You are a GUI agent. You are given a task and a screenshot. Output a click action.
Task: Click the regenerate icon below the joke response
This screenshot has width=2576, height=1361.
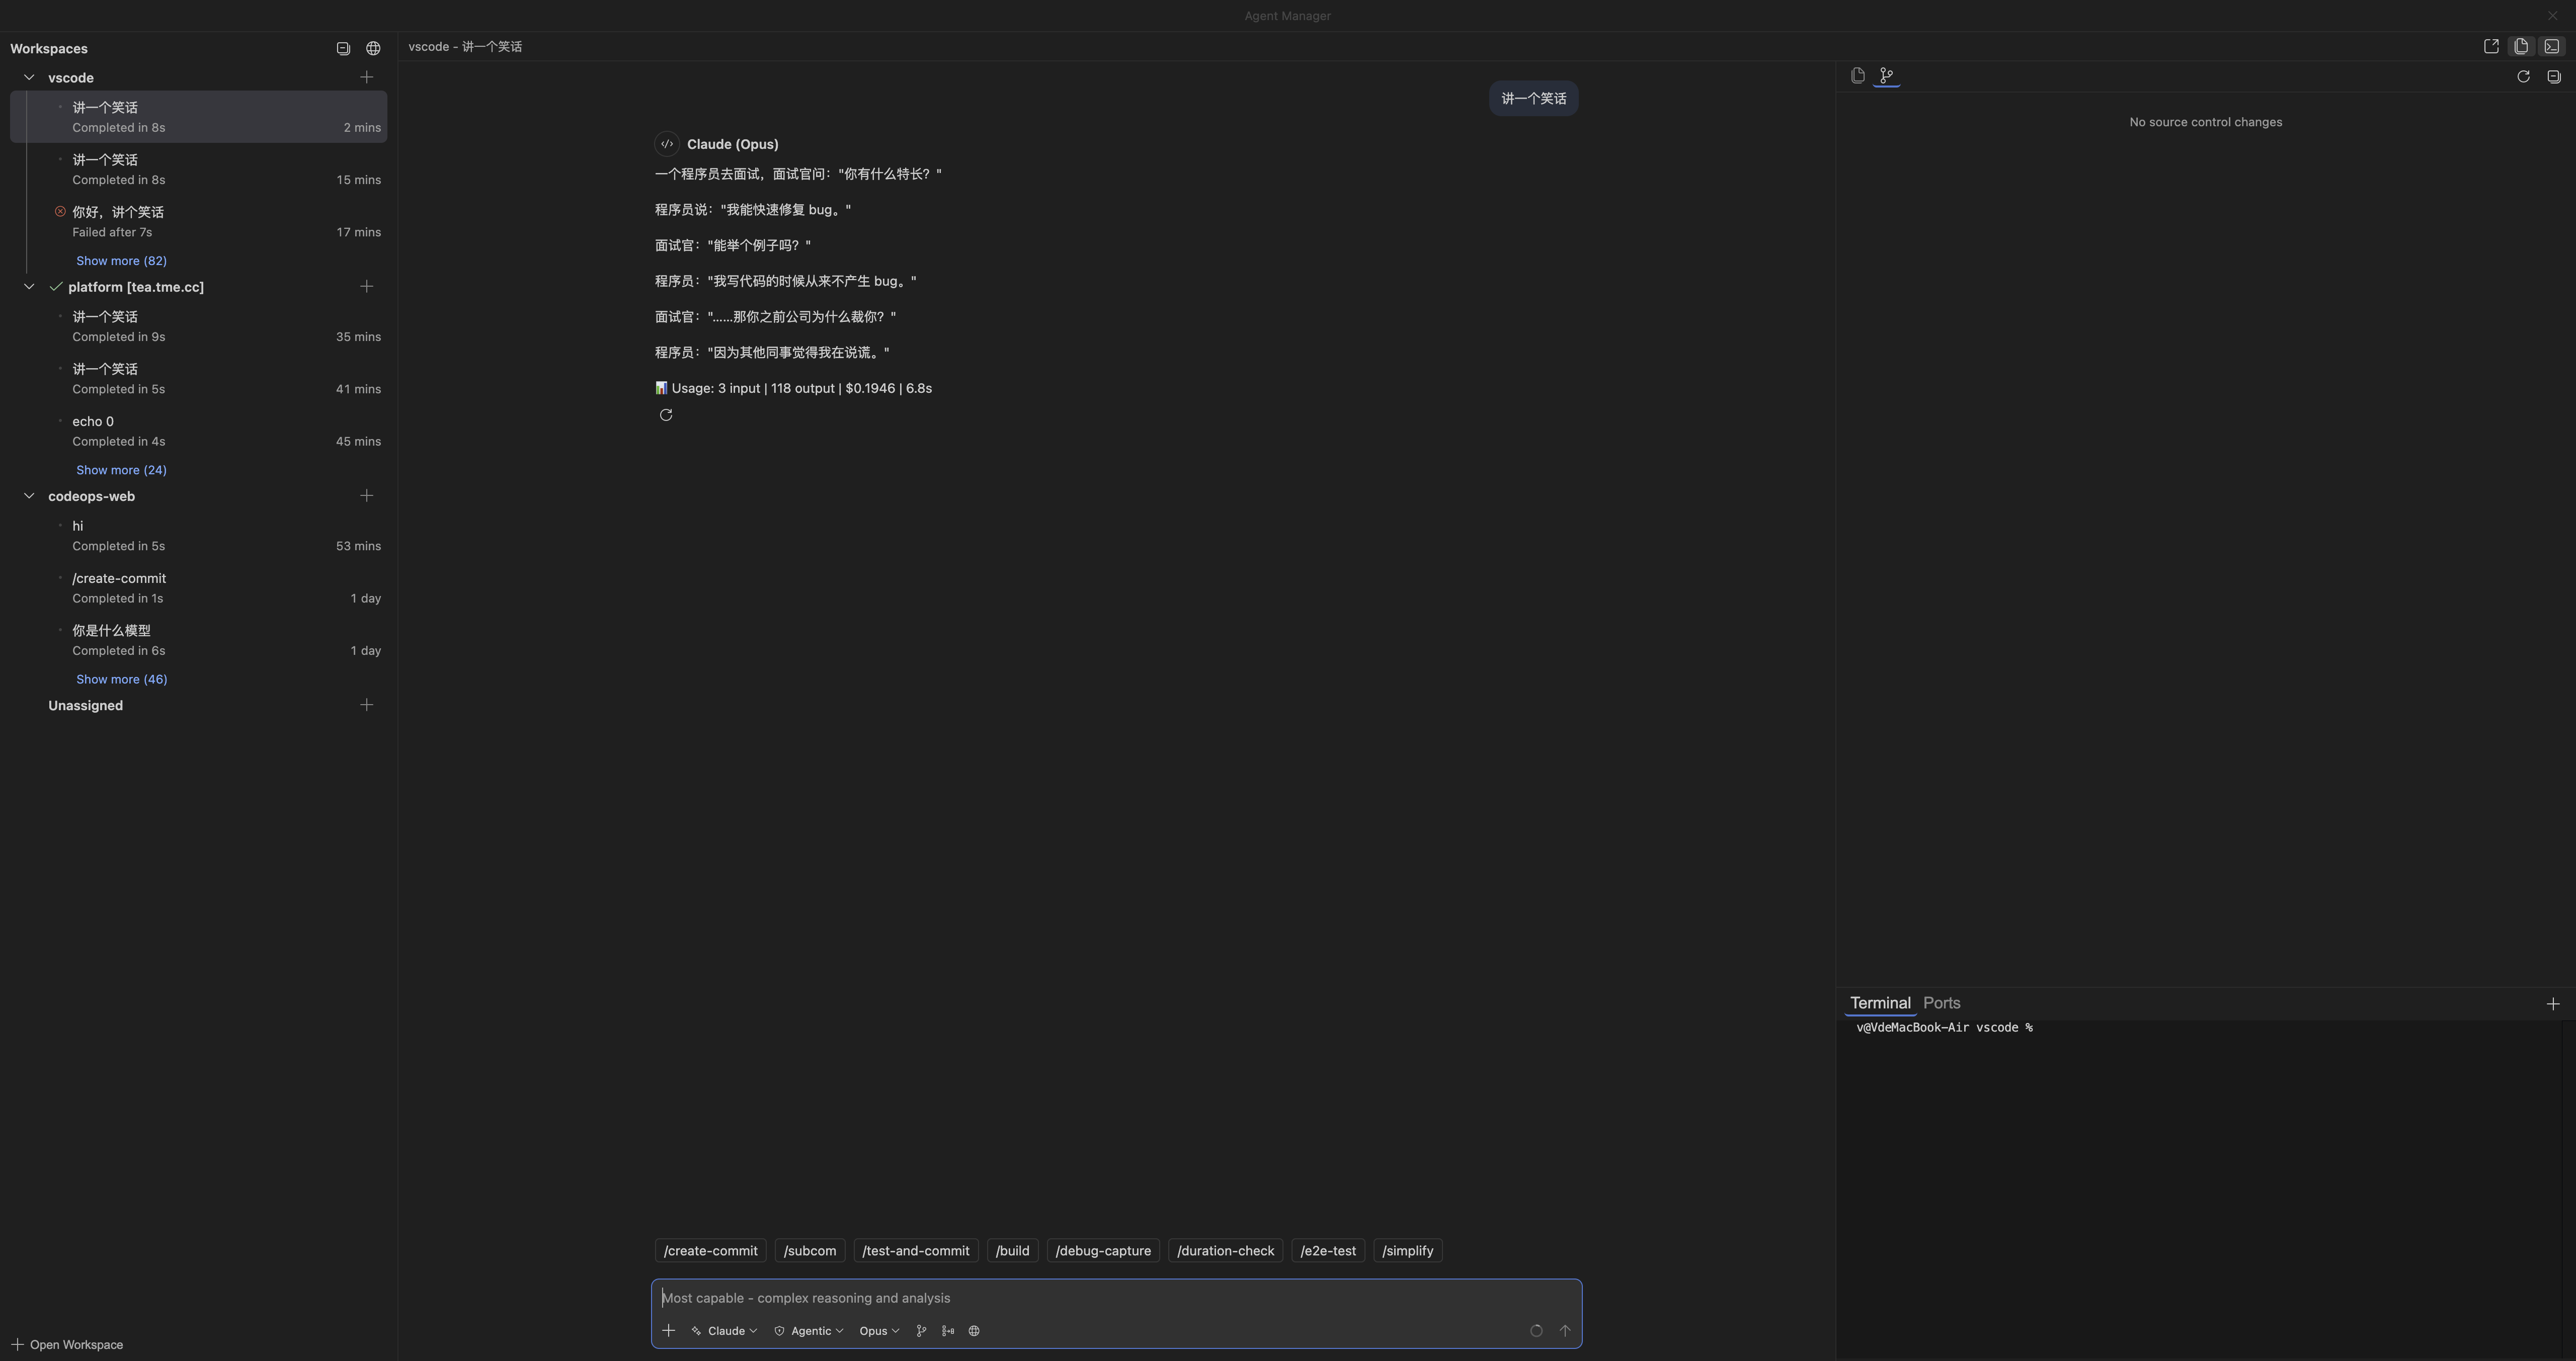(667, 415)
